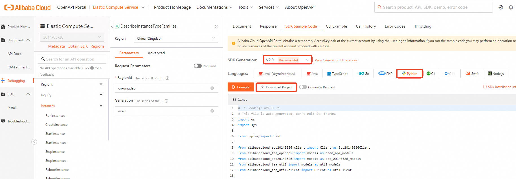Collapse the left sidebar with arrow icon
The height and width of the screenshot is (179, 516).
34,142
